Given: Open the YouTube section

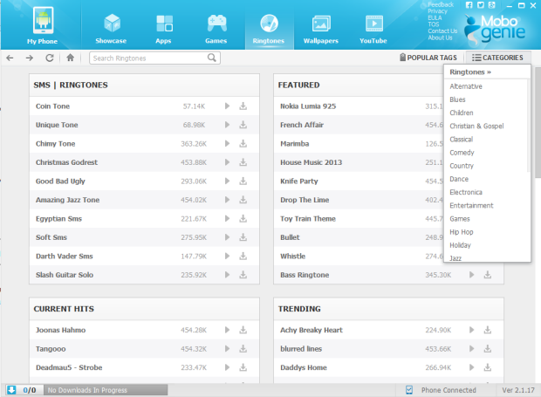Looking at the screenshot, I should pos(373,29).
